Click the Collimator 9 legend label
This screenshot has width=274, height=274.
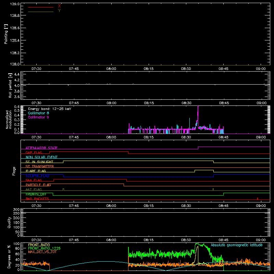[x=38, y=117]
